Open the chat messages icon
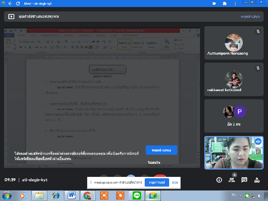268x201 pixels. tap(244, 180)
